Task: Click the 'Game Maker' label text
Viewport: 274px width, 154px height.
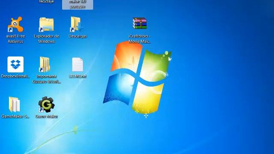Action: coord(46,116)
